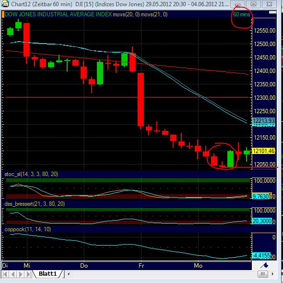Click the 12400,00 price axis label
283x283 pixels.
click(x=265, y=71)
